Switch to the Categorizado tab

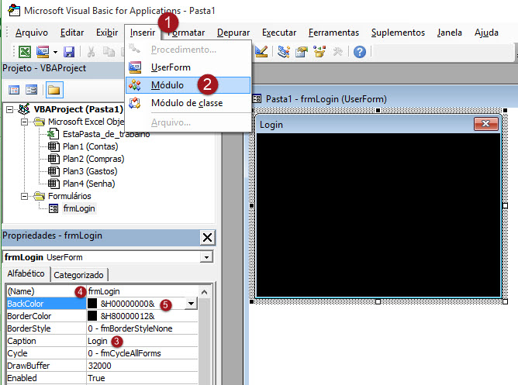click(x=78, y=275)
